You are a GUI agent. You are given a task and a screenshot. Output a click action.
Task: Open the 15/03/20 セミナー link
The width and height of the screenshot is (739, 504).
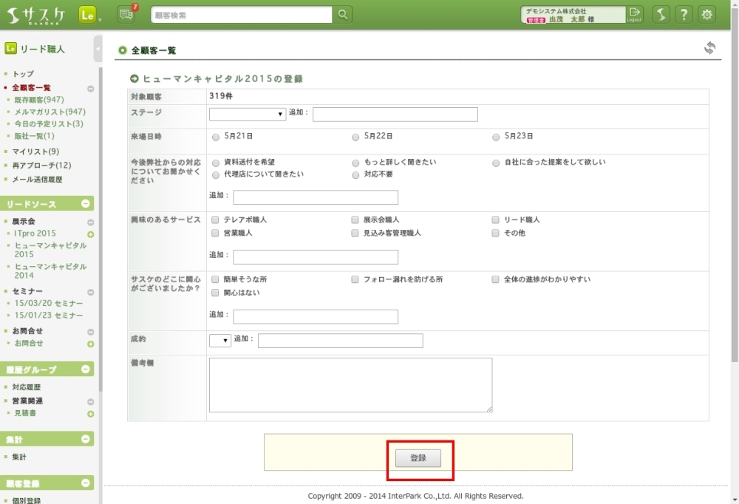pos(49,304)
